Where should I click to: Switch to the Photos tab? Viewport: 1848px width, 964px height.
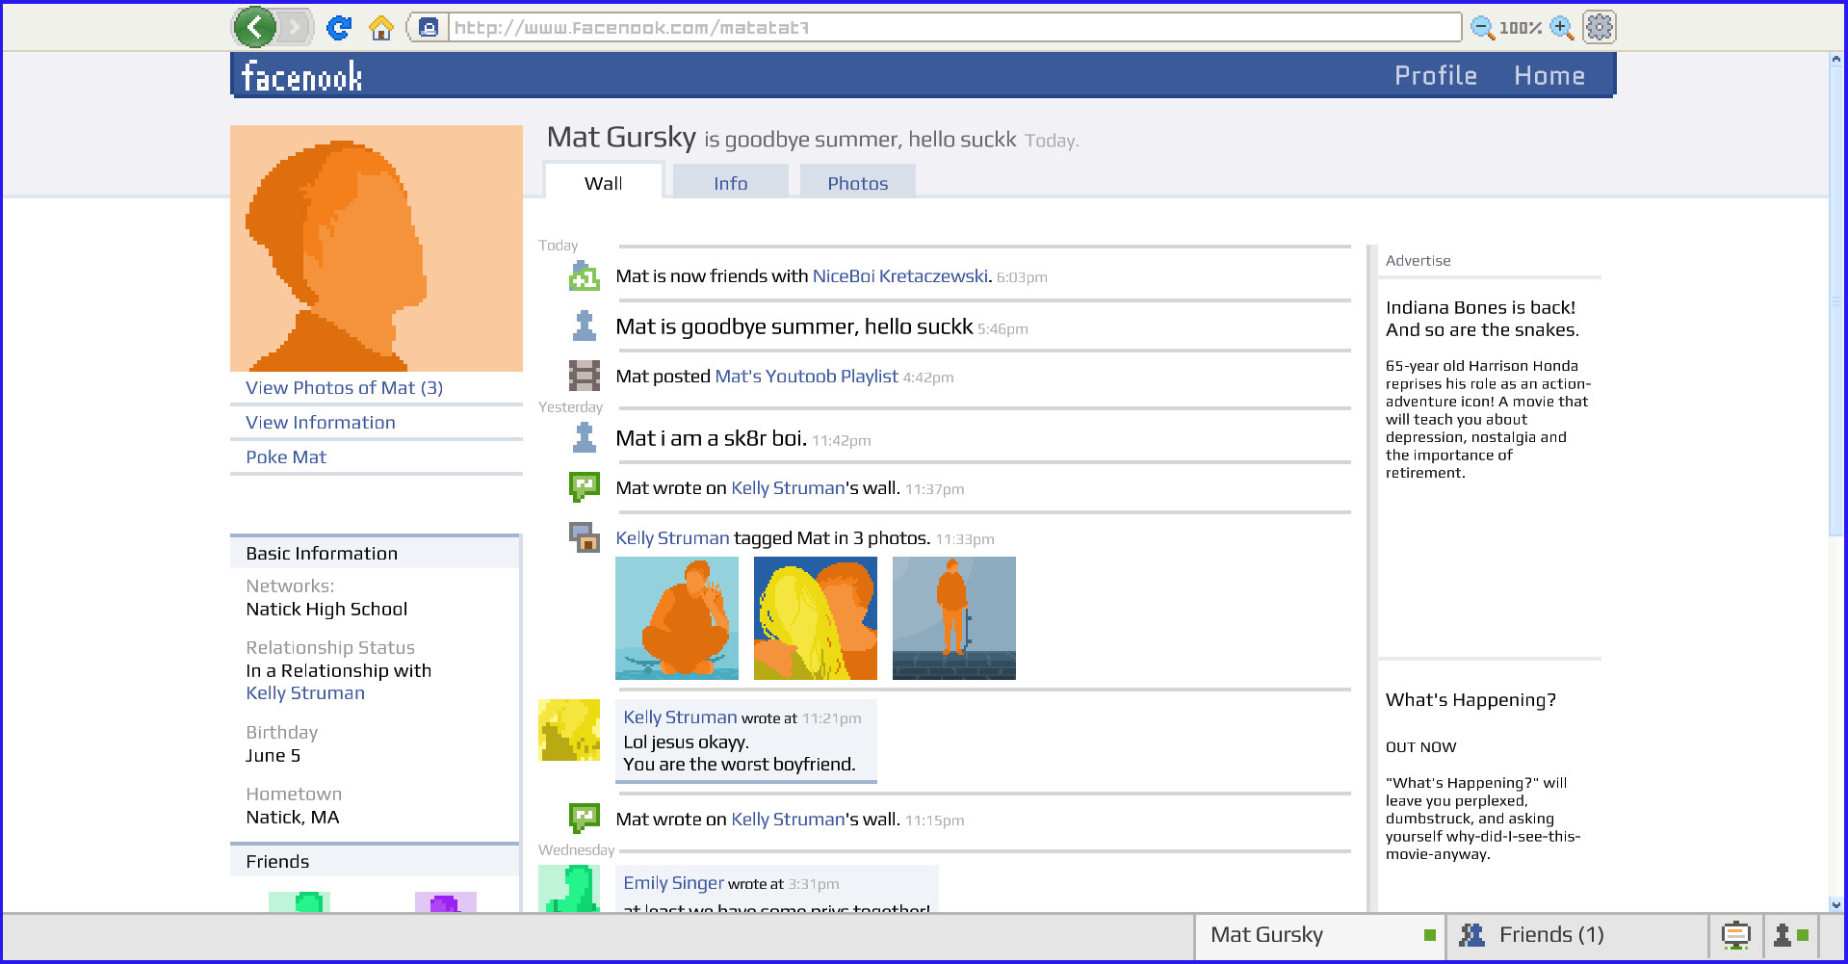tap(857, 183)
